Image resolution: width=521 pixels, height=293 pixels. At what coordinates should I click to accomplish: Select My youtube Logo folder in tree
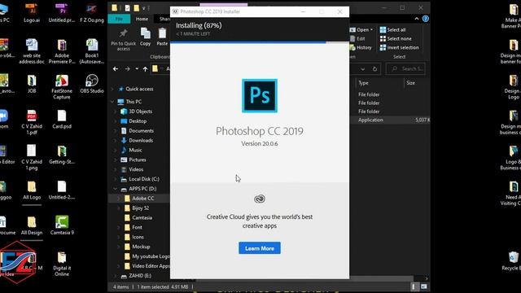point(147,256)
